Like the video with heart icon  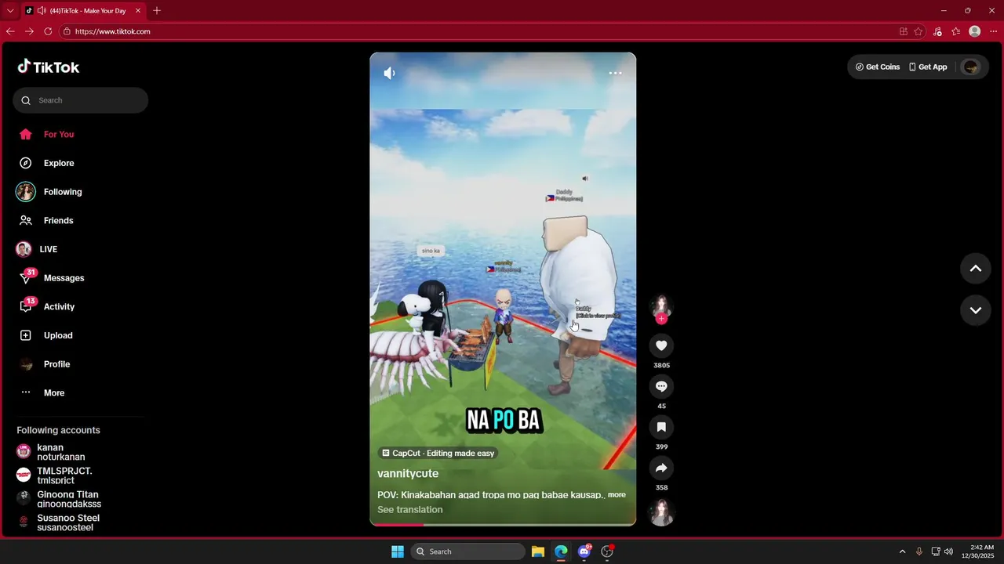(661, 345)
